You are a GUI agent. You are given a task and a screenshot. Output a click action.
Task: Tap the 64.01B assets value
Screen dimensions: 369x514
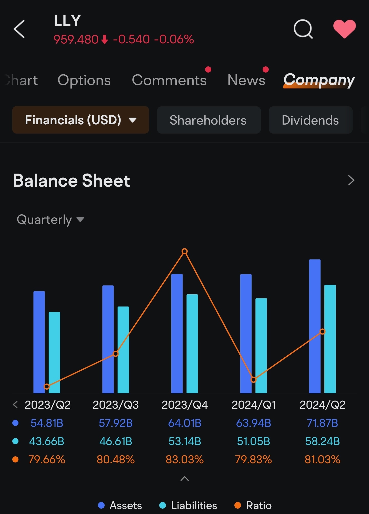pos(185,423)
